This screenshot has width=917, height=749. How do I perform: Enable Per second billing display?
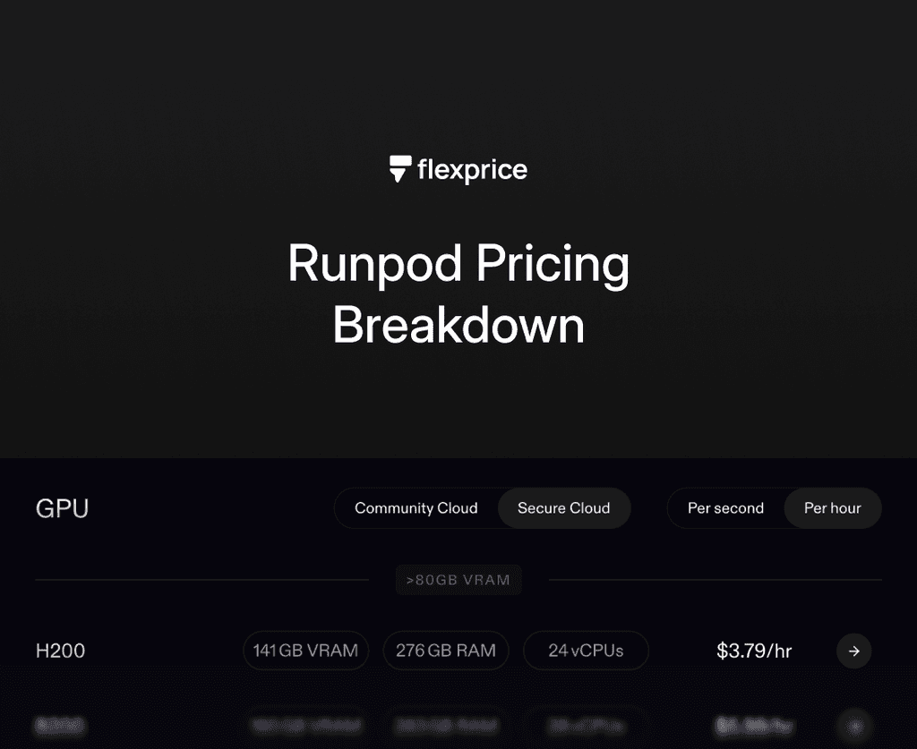[725, 507]
